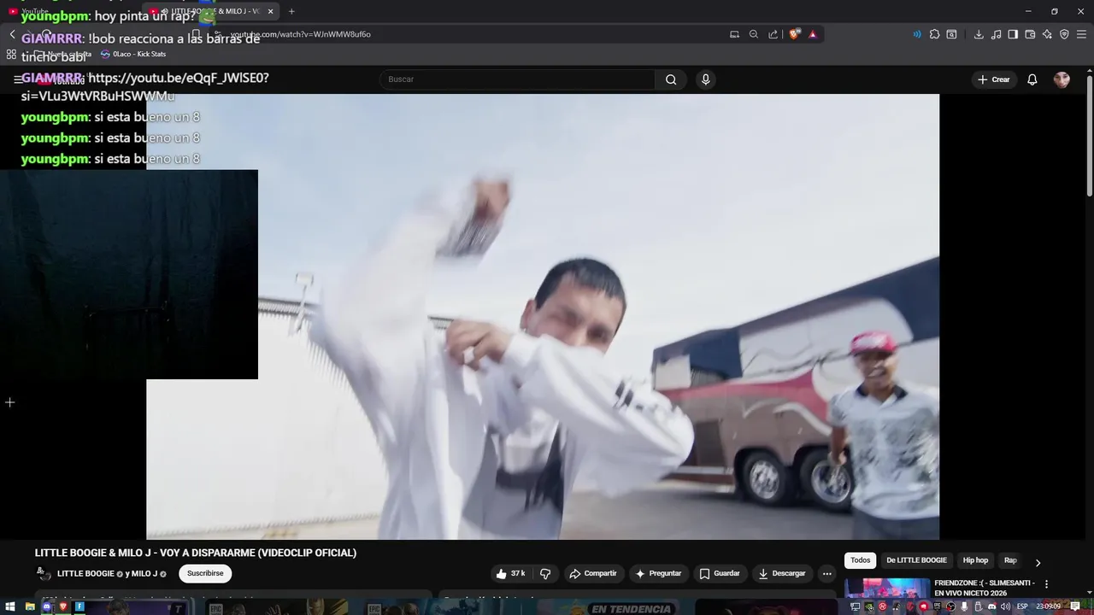Click the video title VOY A DISPARARME
The height and width of the screenshot is (615, 1094).
pyautogui.click(x=196, y=553)
